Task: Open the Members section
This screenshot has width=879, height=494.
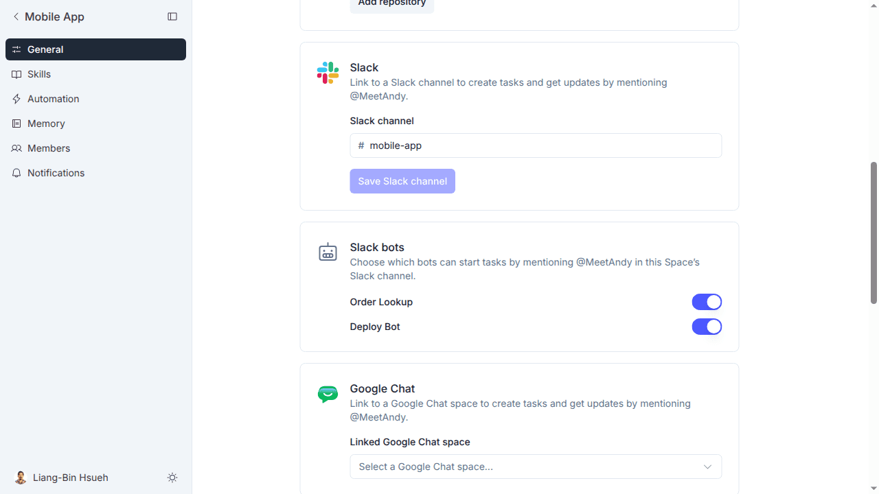Action: 95,148
